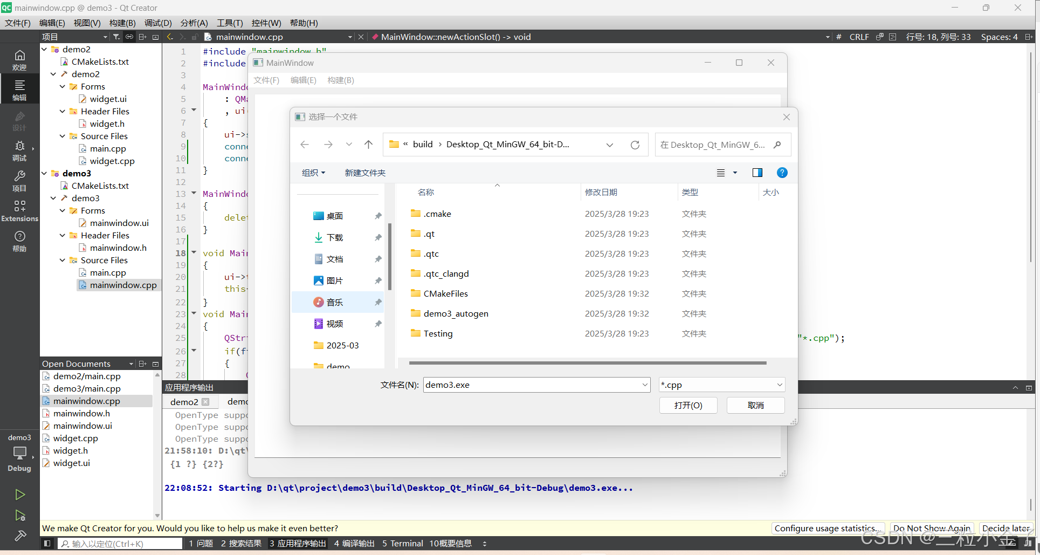Open the 文件(F) menu in Qt Creator

[18, 23]
